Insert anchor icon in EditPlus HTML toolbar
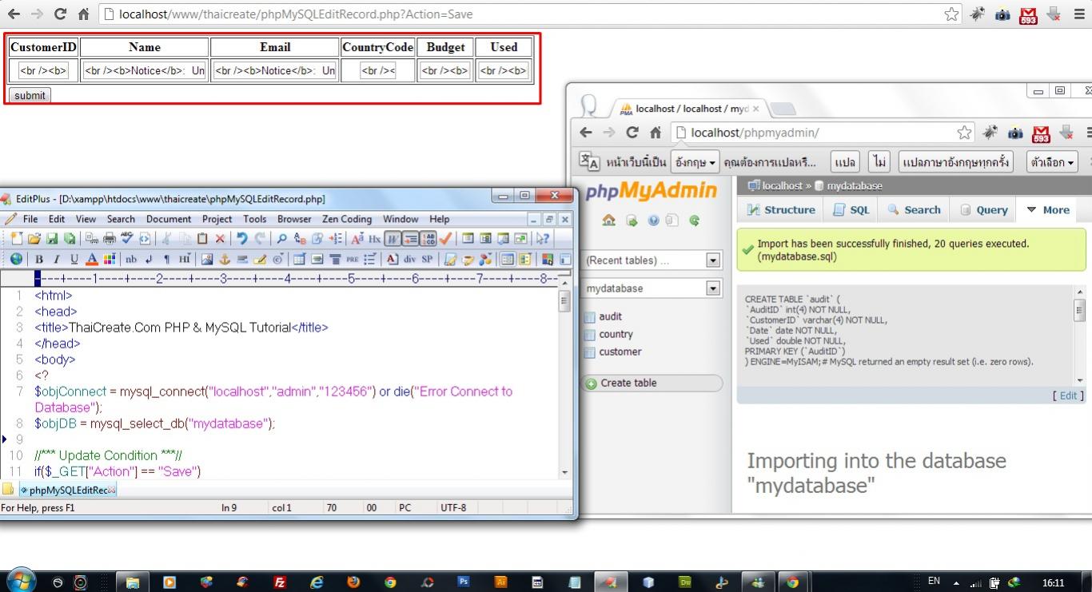The image size is (1092, 592). (x=225, y=259)
